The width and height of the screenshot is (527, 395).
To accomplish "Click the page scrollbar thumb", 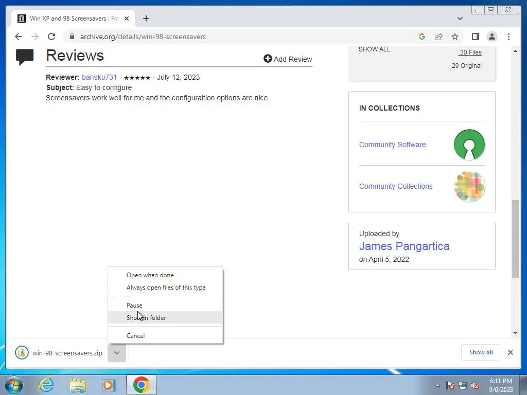I will pos(515,239).
